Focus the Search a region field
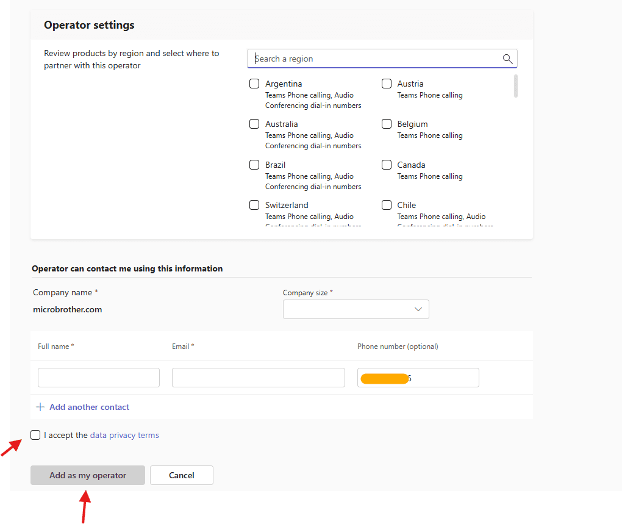The image size is (622, 524). point(375,59)
